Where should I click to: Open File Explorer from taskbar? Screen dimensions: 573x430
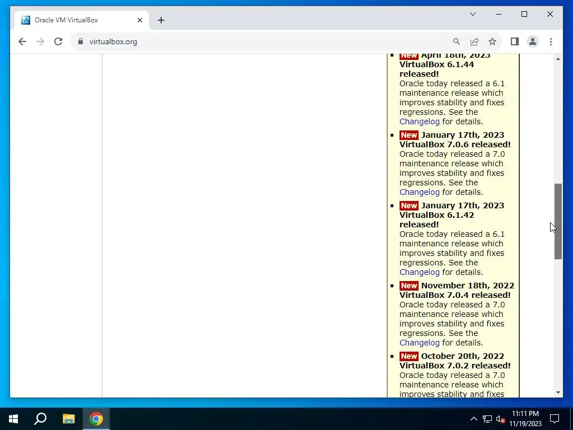[x=68, y=419]
